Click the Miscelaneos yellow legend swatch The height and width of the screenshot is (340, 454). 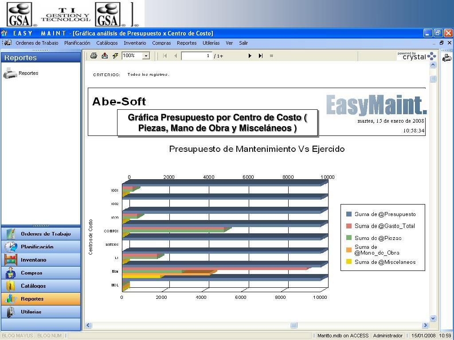coord(349,262)
